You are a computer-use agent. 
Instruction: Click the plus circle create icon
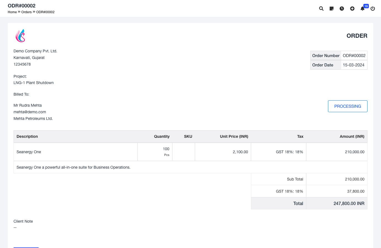coord(352,9)
